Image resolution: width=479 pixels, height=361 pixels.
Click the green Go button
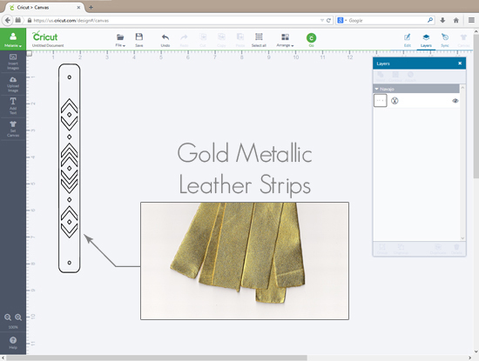pos(311,39)
